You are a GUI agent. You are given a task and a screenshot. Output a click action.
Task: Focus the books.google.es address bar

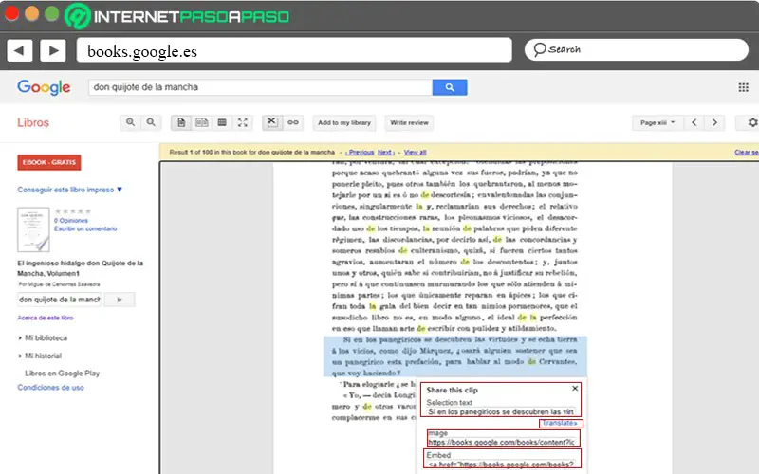[x=294, y=50]
